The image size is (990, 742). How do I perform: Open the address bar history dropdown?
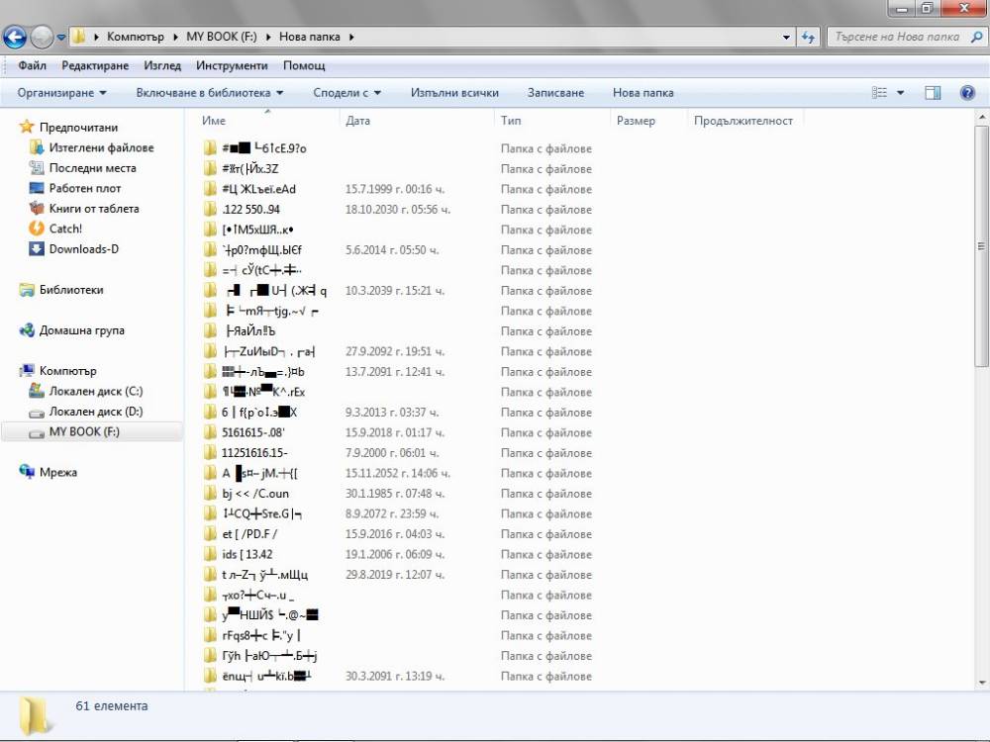(x=786, y=38)
